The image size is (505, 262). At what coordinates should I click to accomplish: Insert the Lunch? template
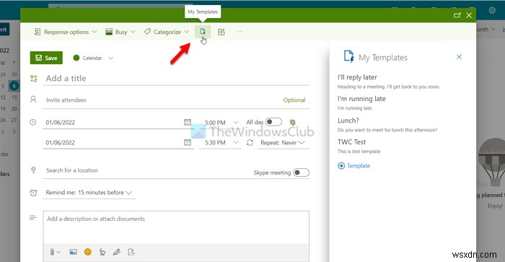pyautogui.click(x=387, y=125)
